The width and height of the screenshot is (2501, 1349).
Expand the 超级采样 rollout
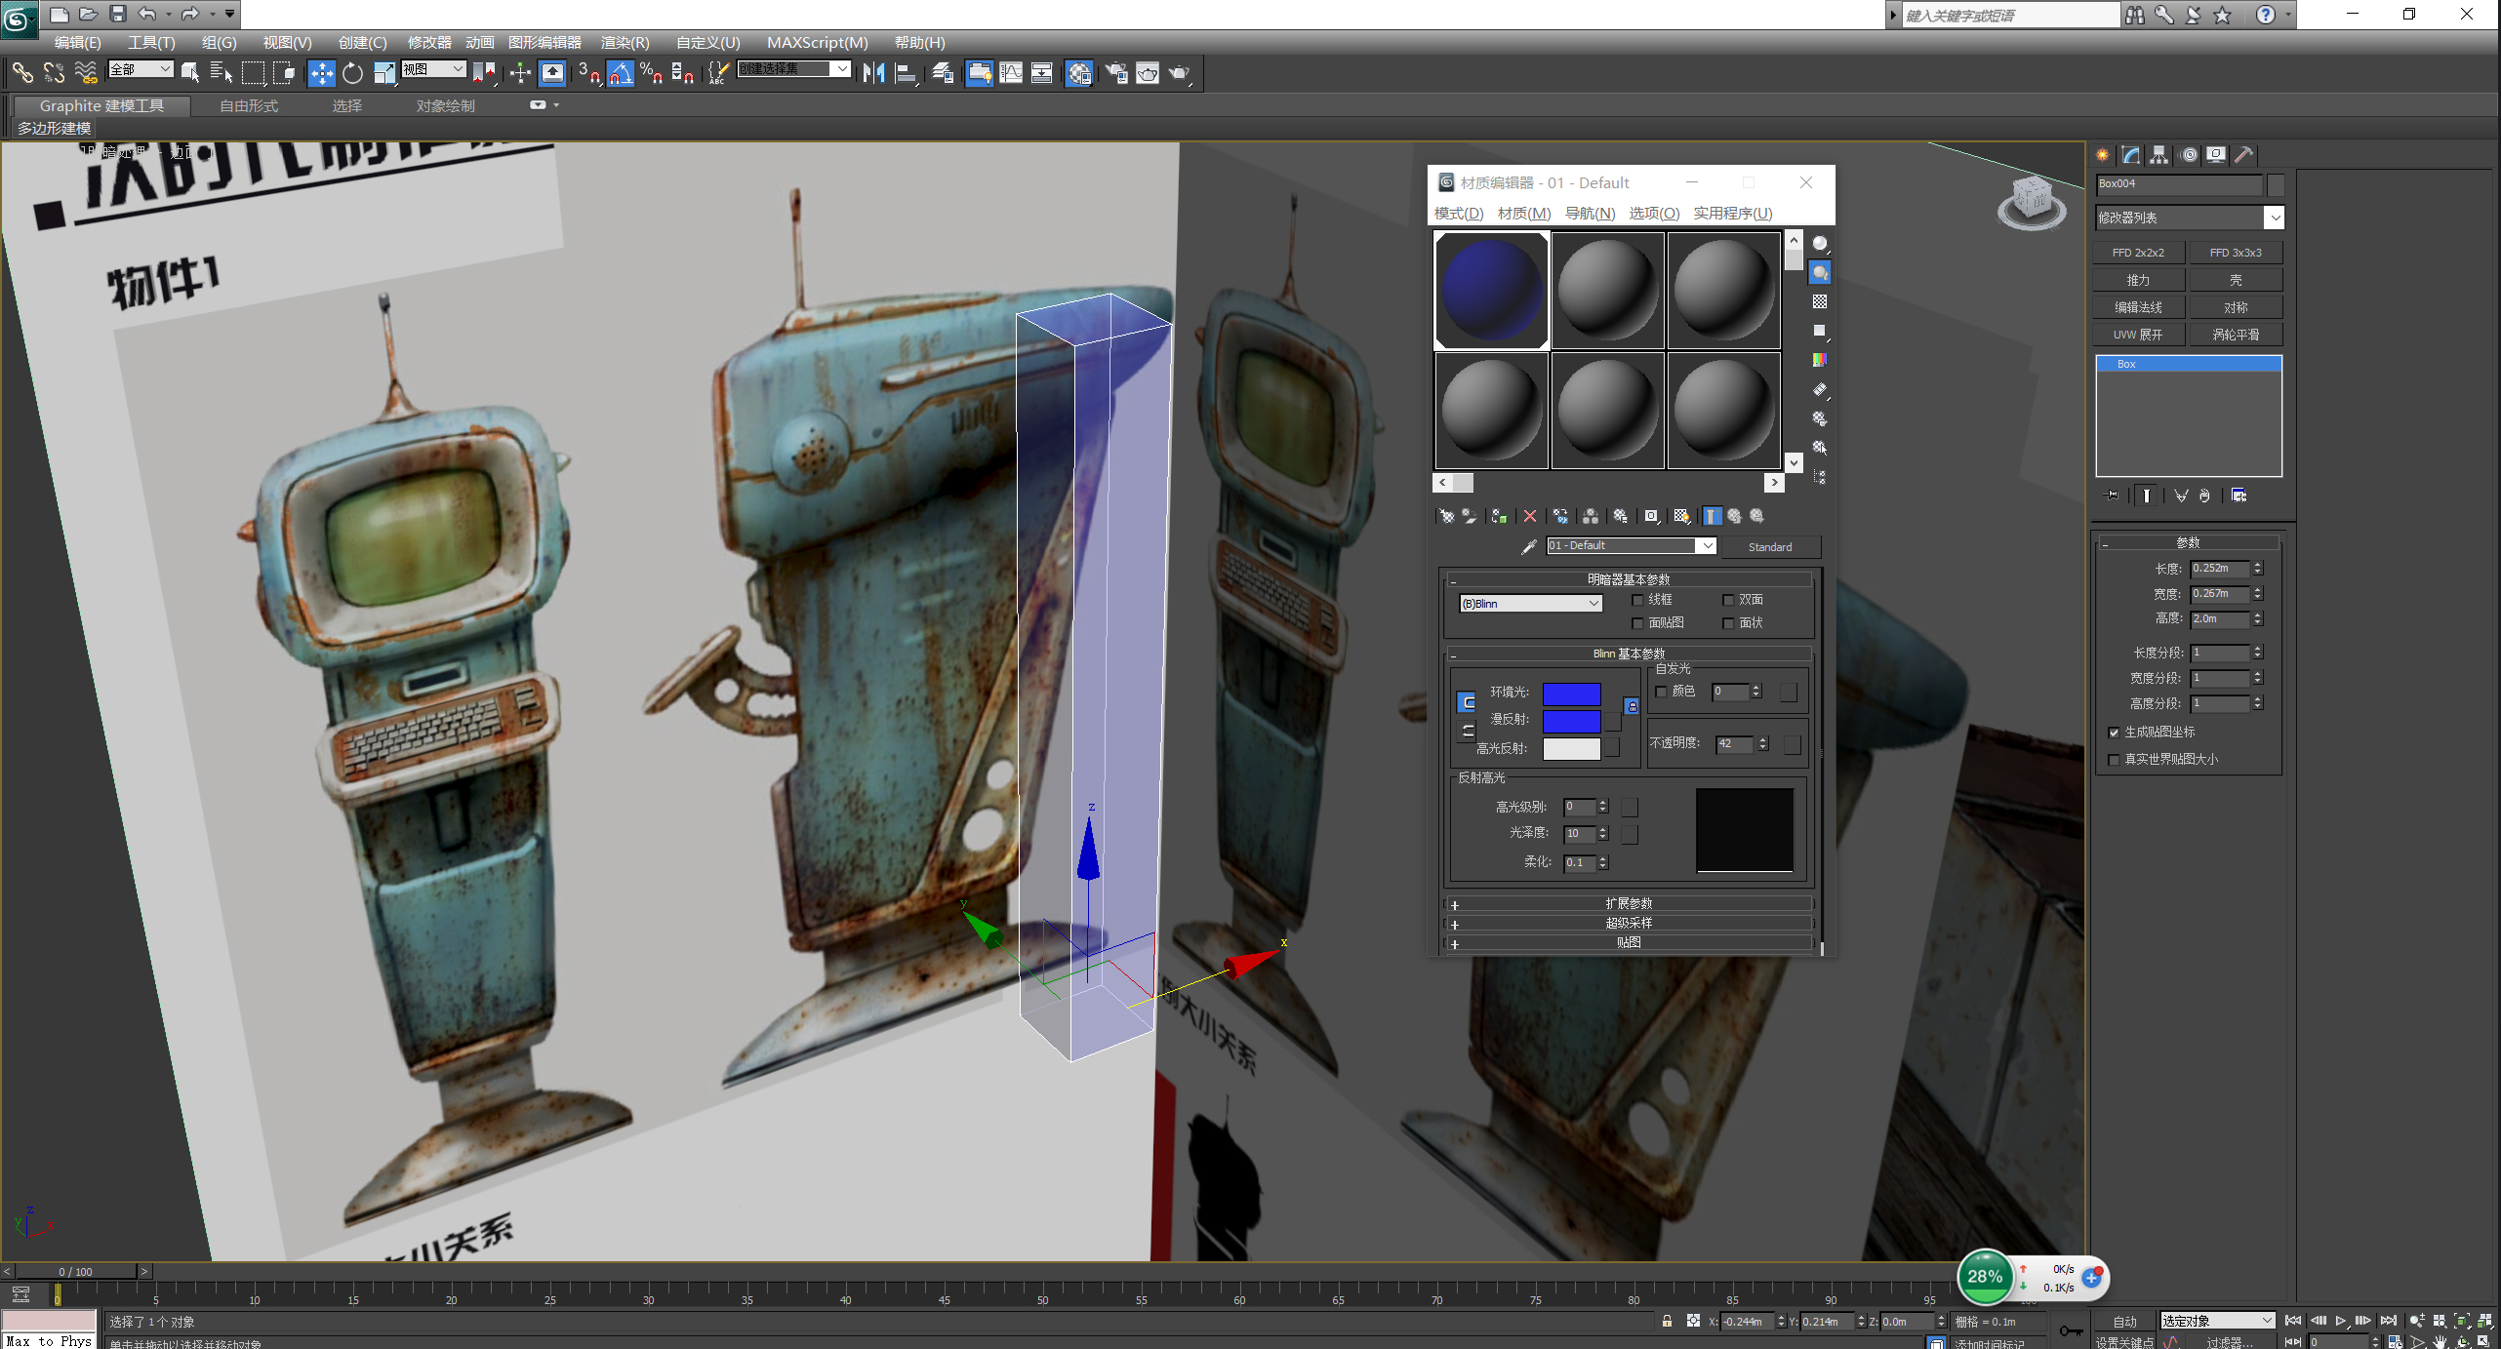tap(1629, 923)
